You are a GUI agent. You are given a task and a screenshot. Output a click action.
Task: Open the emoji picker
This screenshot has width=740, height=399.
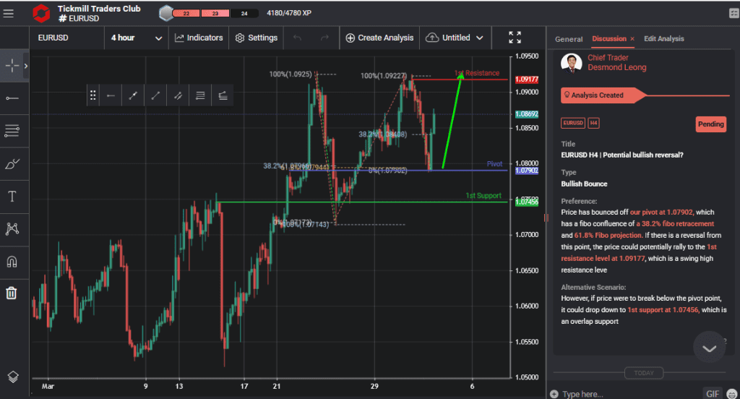coord(733,393)
